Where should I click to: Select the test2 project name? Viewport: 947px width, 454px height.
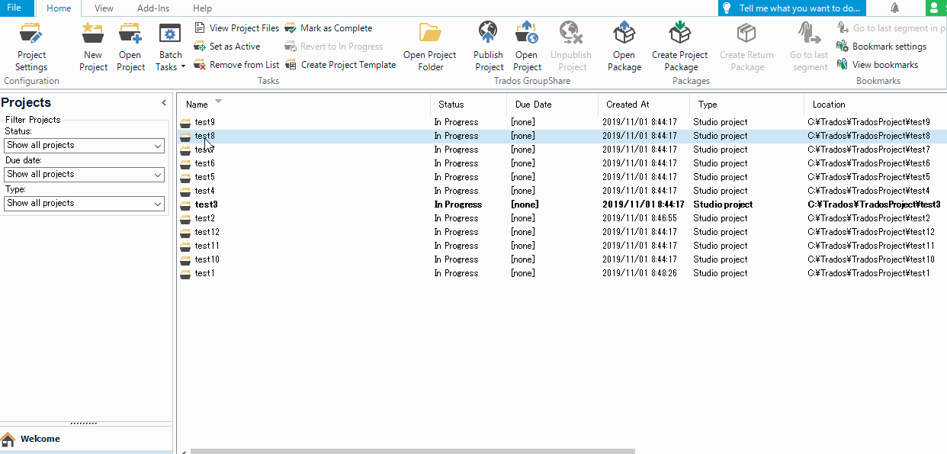[x=204, y=218]
